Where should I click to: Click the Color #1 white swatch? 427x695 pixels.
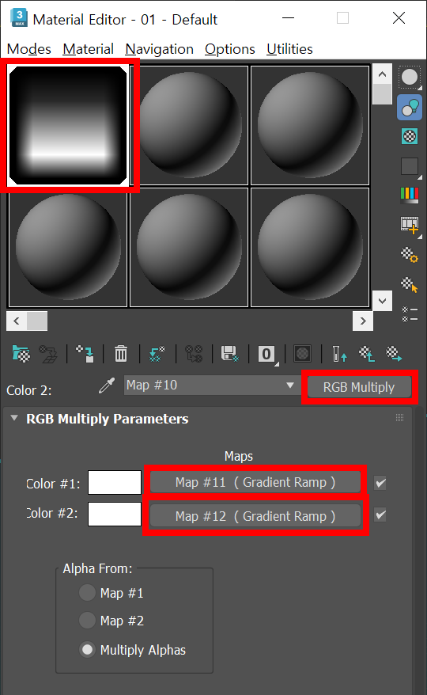click(x=115, y=482)
